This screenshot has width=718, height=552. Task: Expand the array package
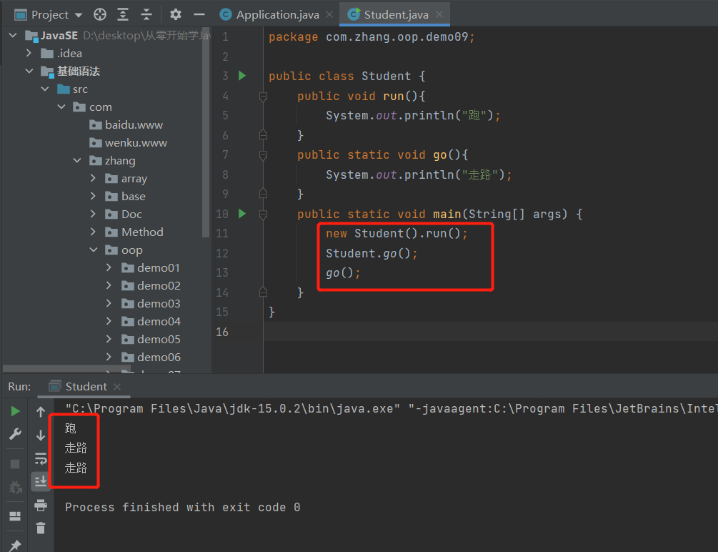coord(94,178)
